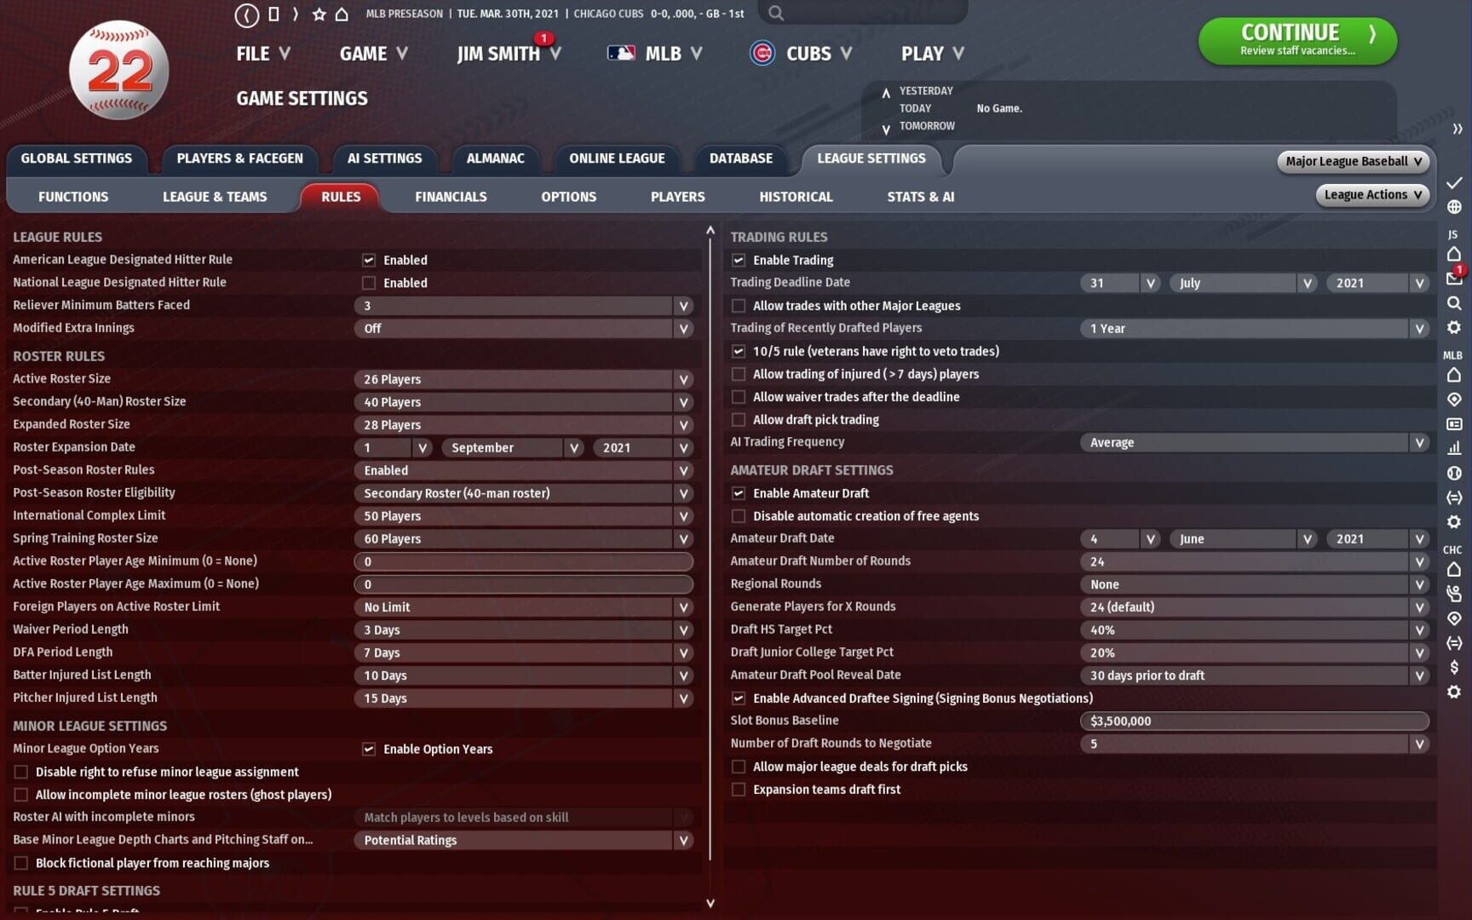Click the home icon beside the star
This screenshot has height=920, width=1472.
click(x=342, y=14)
